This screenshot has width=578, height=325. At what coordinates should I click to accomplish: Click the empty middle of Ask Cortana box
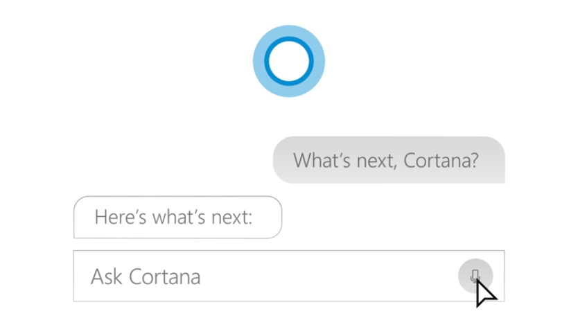(x=328, y=276)
